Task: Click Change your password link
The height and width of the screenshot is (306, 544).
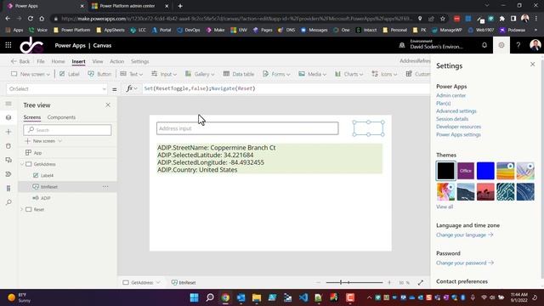Action: tap(465, 263)
